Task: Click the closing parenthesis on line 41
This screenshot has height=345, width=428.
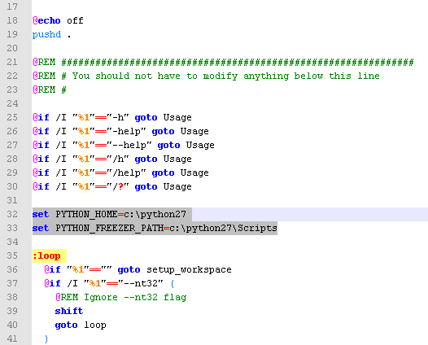Action: click(46, 339)
